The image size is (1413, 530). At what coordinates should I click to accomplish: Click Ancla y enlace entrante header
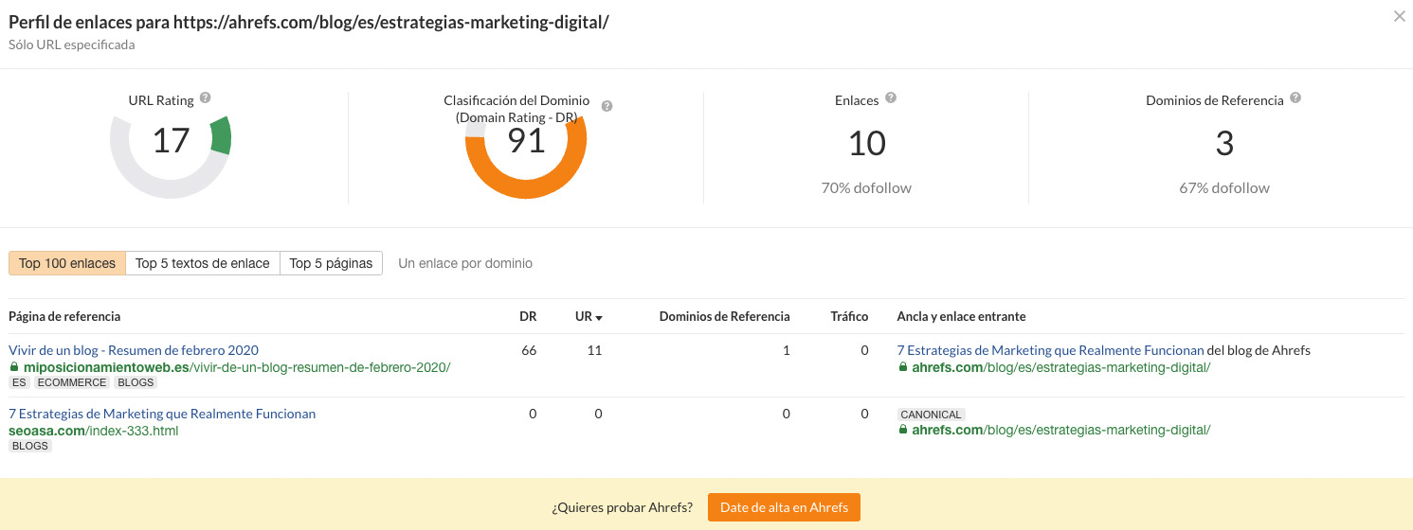[x=961, y=316]
